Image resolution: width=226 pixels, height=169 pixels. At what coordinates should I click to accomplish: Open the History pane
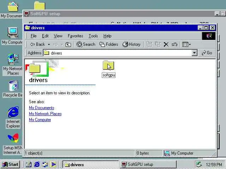131,44
